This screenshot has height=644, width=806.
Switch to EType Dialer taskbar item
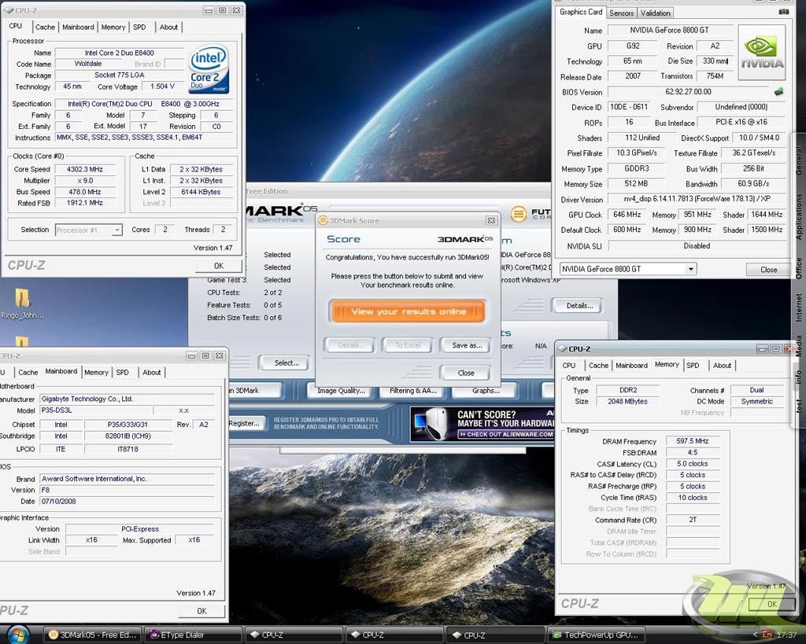click(x=194, y=635)
